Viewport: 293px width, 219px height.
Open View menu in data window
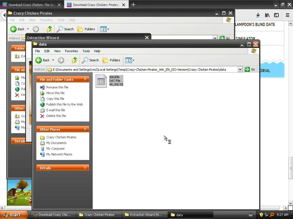[x=57, y=51]
